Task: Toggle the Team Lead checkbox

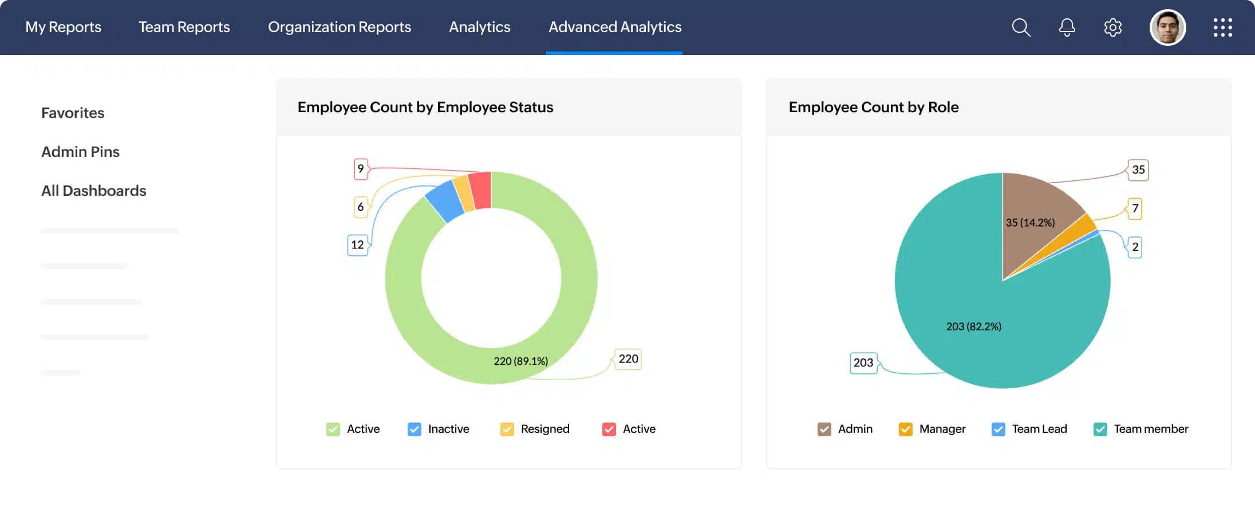Action: (999, 429)
